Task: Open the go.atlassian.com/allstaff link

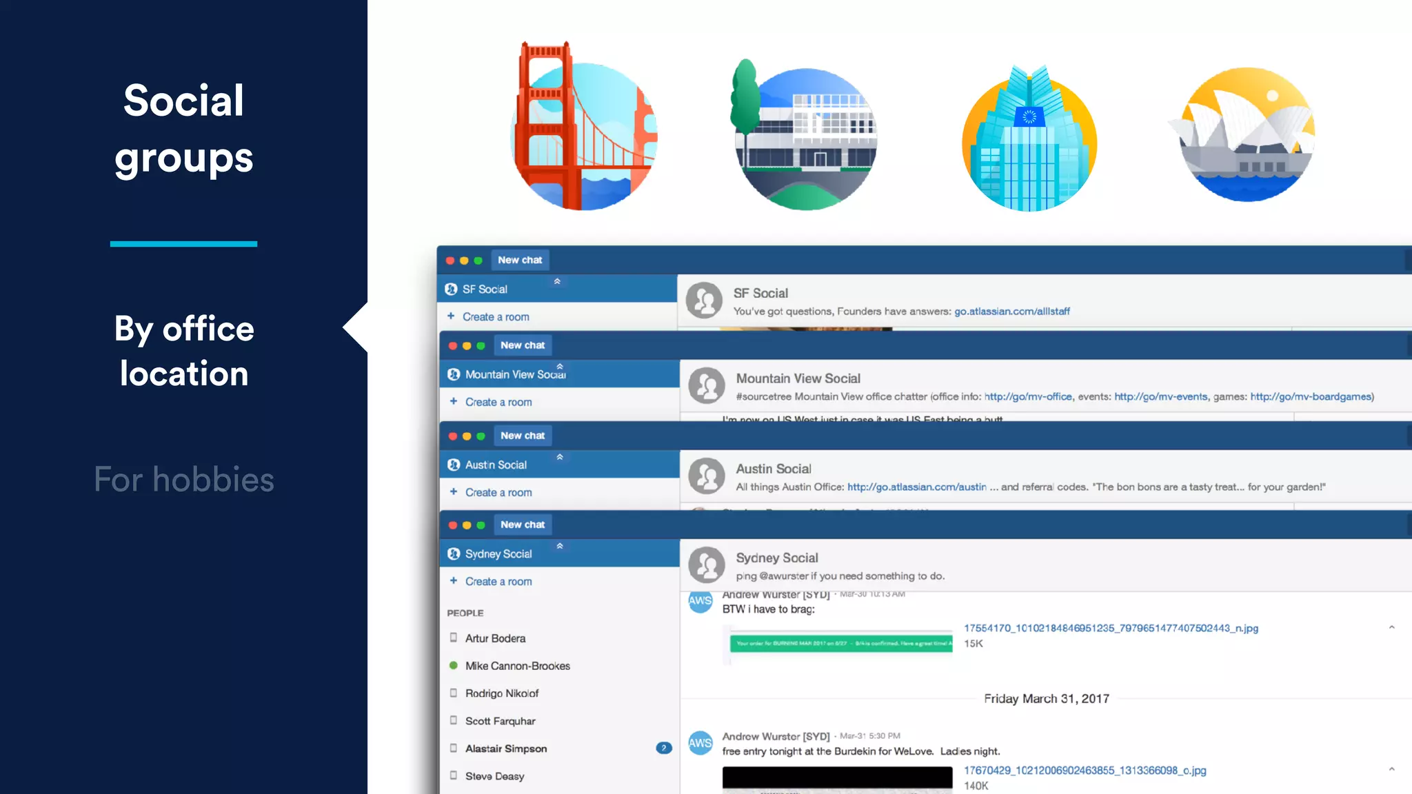Action: 1011,312
